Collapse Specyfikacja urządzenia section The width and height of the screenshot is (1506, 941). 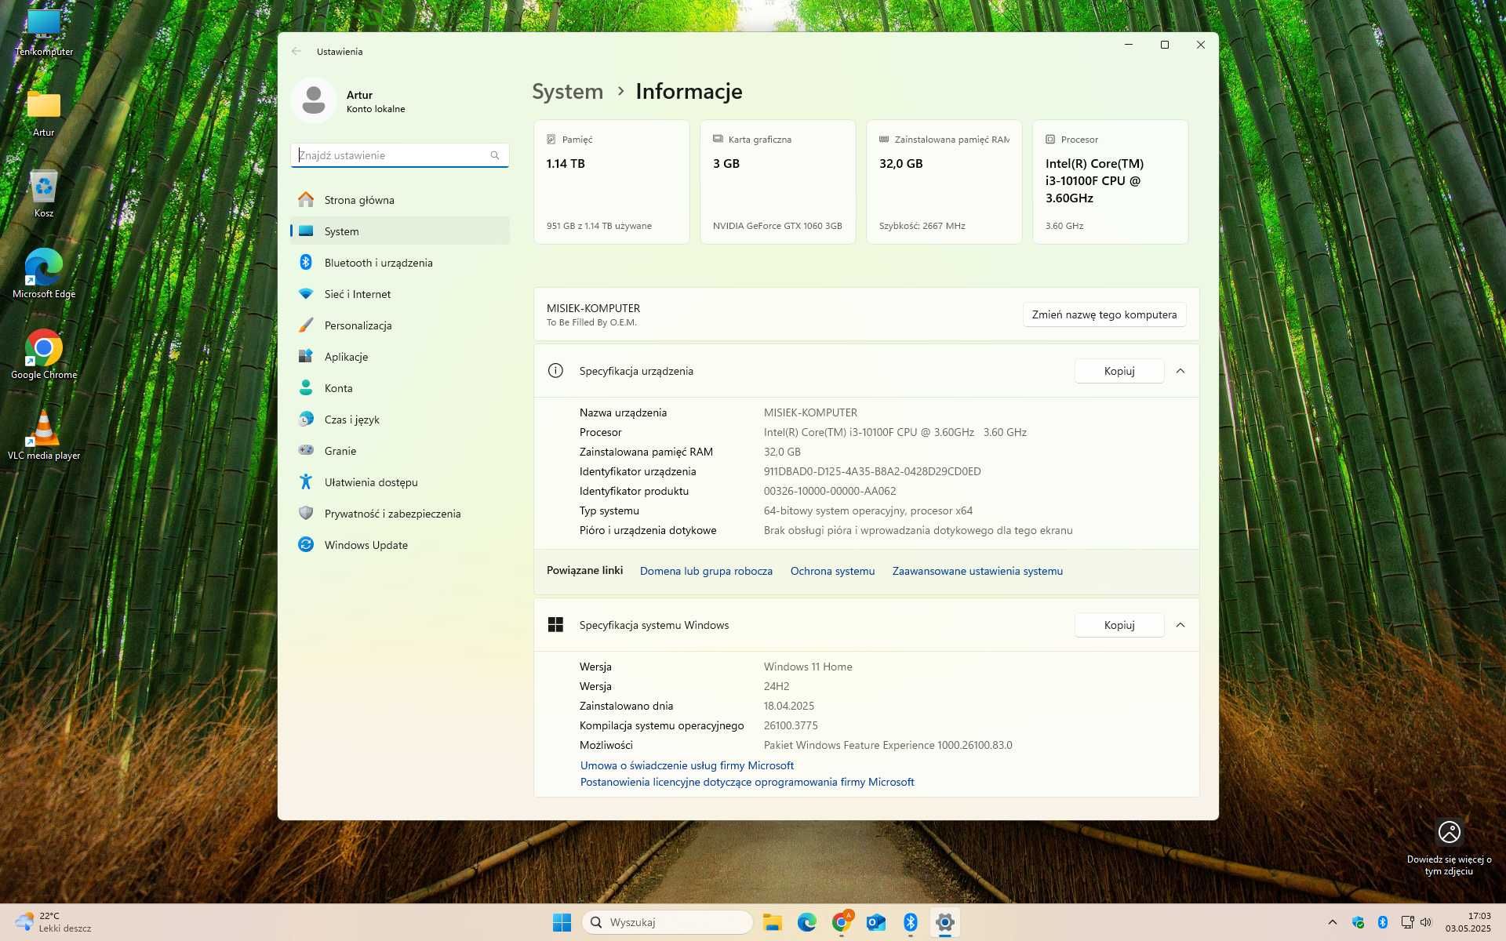[x=1180, y=371]
